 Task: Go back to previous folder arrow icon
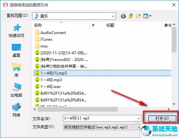coord(123,16)
